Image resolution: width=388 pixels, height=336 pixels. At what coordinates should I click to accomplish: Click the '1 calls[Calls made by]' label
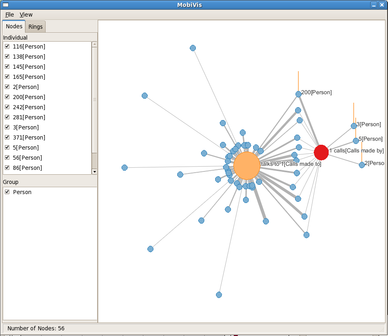coord(357,151)
